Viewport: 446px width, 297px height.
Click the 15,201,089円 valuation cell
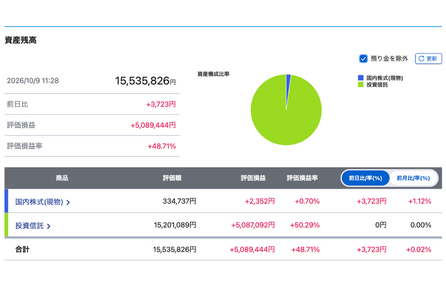pos(175,225)
